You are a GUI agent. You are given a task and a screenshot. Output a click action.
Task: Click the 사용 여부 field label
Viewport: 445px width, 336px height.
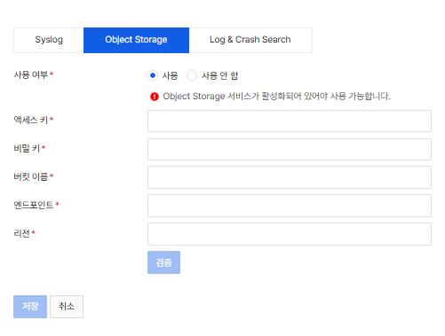31,74
